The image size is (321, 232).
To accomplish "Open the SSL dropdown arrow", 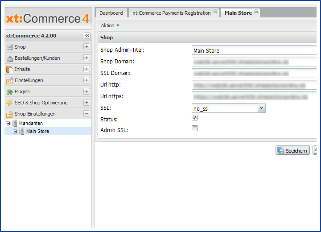I will click(261, 108).
